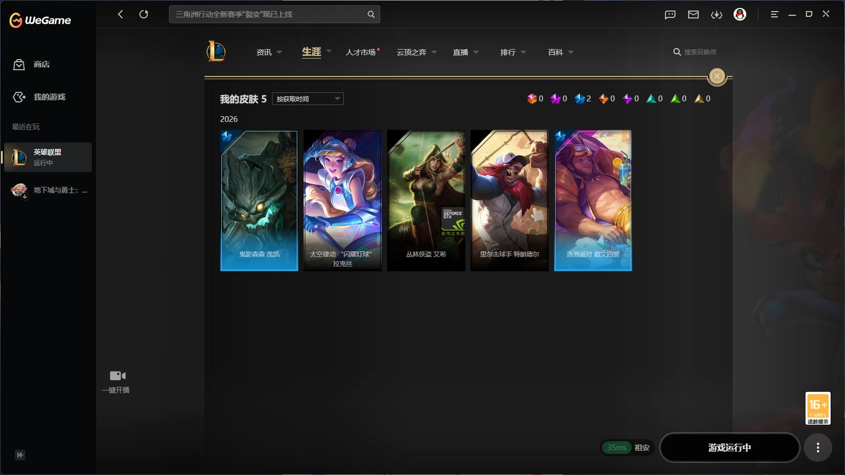Open the mail inbox icon
The height and width of the screenshot is (475, 845).
click(x=693, y=15)
